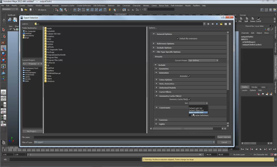277x167 pixels.
Task: Open the Geometry Cache menu
Action: click(68, 6)
